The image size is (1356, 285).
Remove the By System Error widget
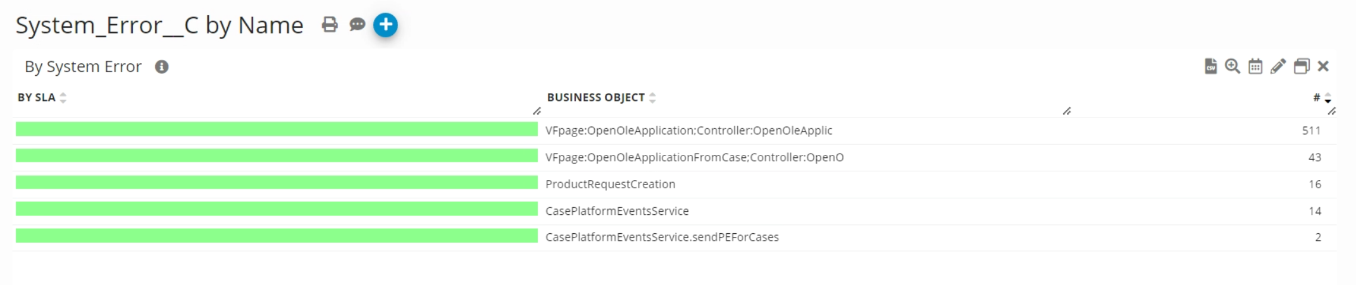point(1323,66)
